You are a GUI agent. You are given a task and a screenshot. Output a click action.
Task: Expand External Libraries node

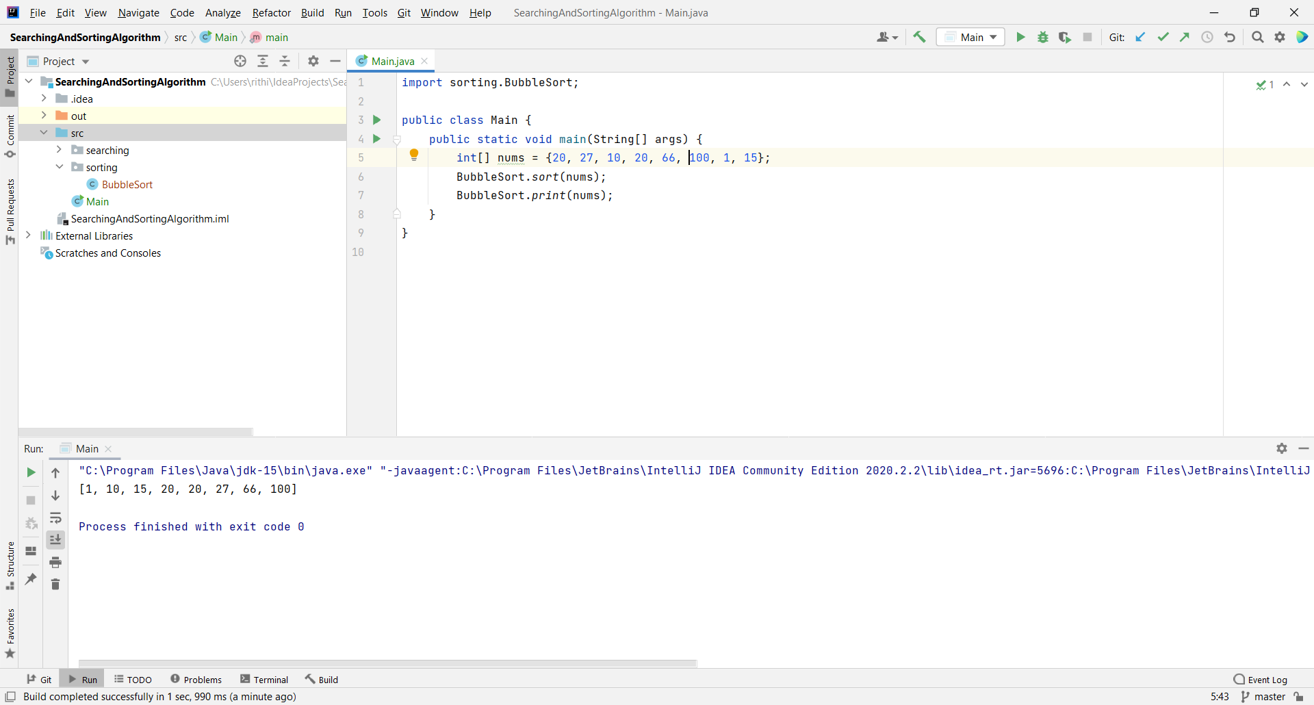(28, 235)
